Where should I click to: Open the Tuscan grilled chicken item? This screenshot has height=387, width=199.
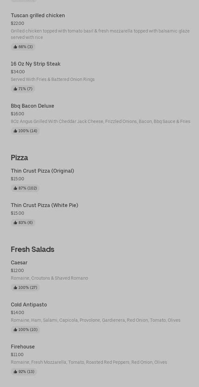(38, 15)
